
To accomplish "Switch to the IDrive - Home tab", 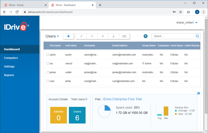I will pyautogui.click(x=24, y=5).
